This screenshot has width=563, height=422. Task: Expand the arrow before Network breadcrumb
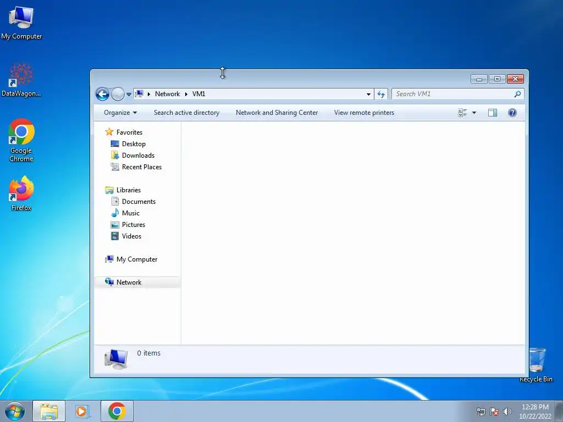[149, 94]
